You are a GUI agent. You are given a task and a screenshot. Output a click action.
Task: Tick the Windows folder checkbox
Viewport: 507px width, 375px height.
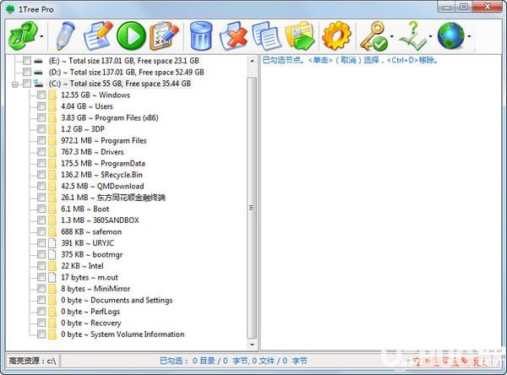tap(41, 95)
